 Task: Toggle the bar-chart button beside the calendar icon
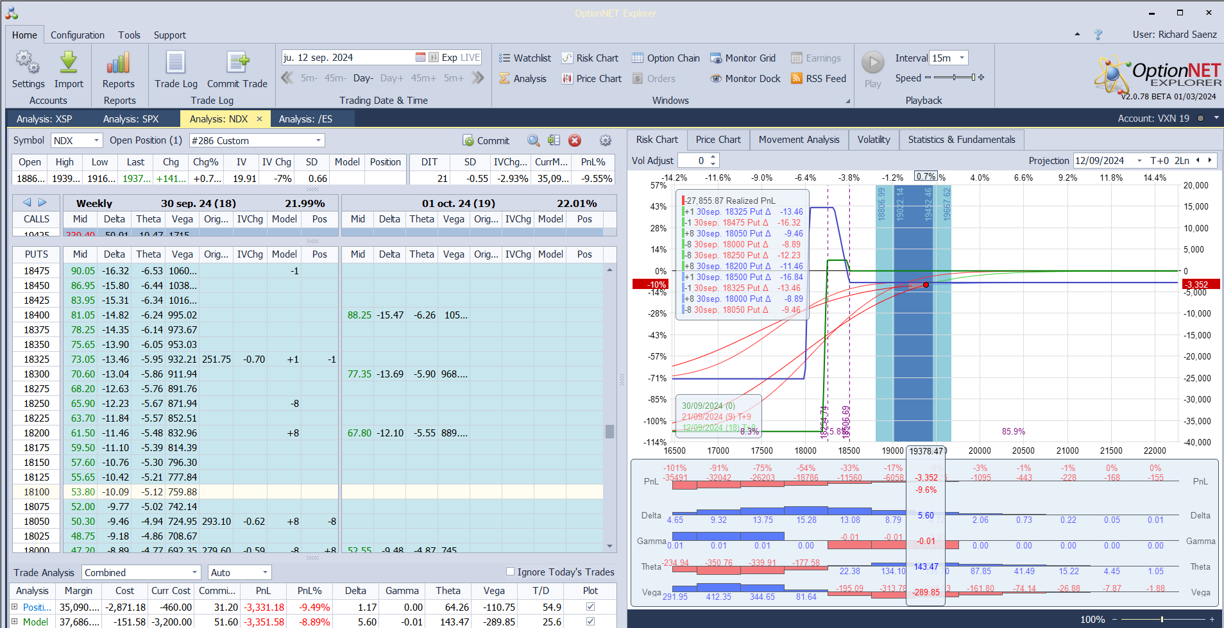pyautogui.click(x=434, y=57)
